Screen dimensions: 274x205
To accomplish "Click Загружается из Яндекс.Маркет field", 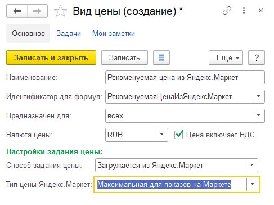I will pos(170,165).
